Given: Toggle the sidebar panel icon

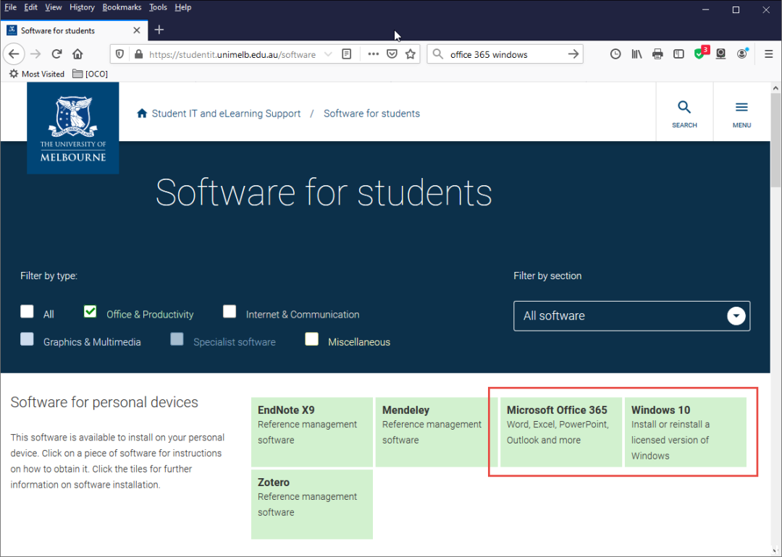Looking at the screenshot, I should [678, 54].
